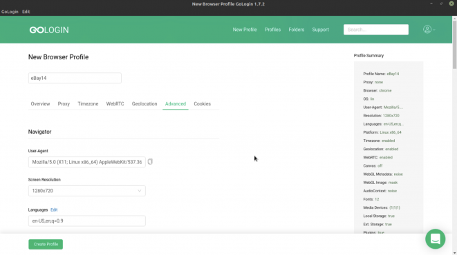The height and width of the screenshot is (255, 457).
Task: Go to the Geolocation tab
Action: tap(144, 103)
